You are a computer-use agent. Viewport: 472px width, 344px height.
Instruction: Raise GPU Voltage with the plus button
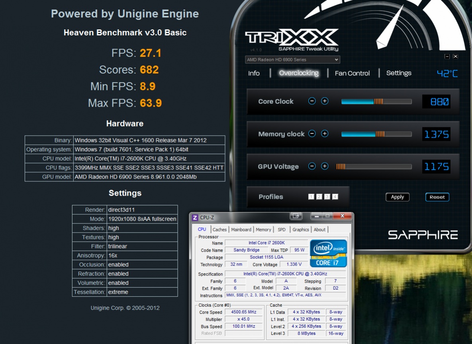click(x=325, y=166)
